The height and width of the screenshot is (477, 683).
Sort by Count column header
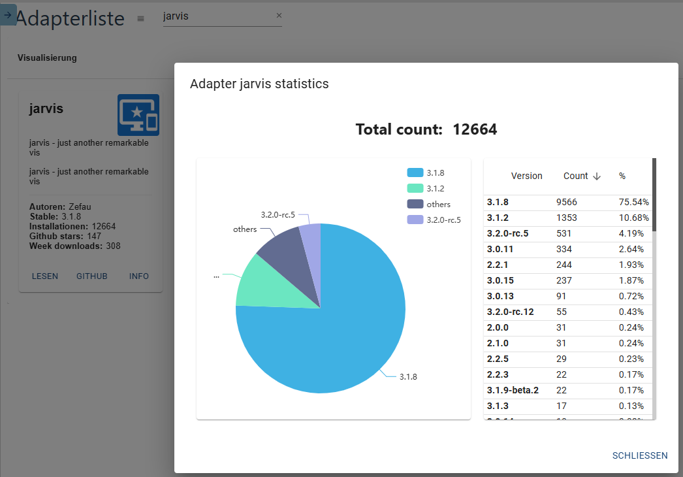(x=575, y=176)
